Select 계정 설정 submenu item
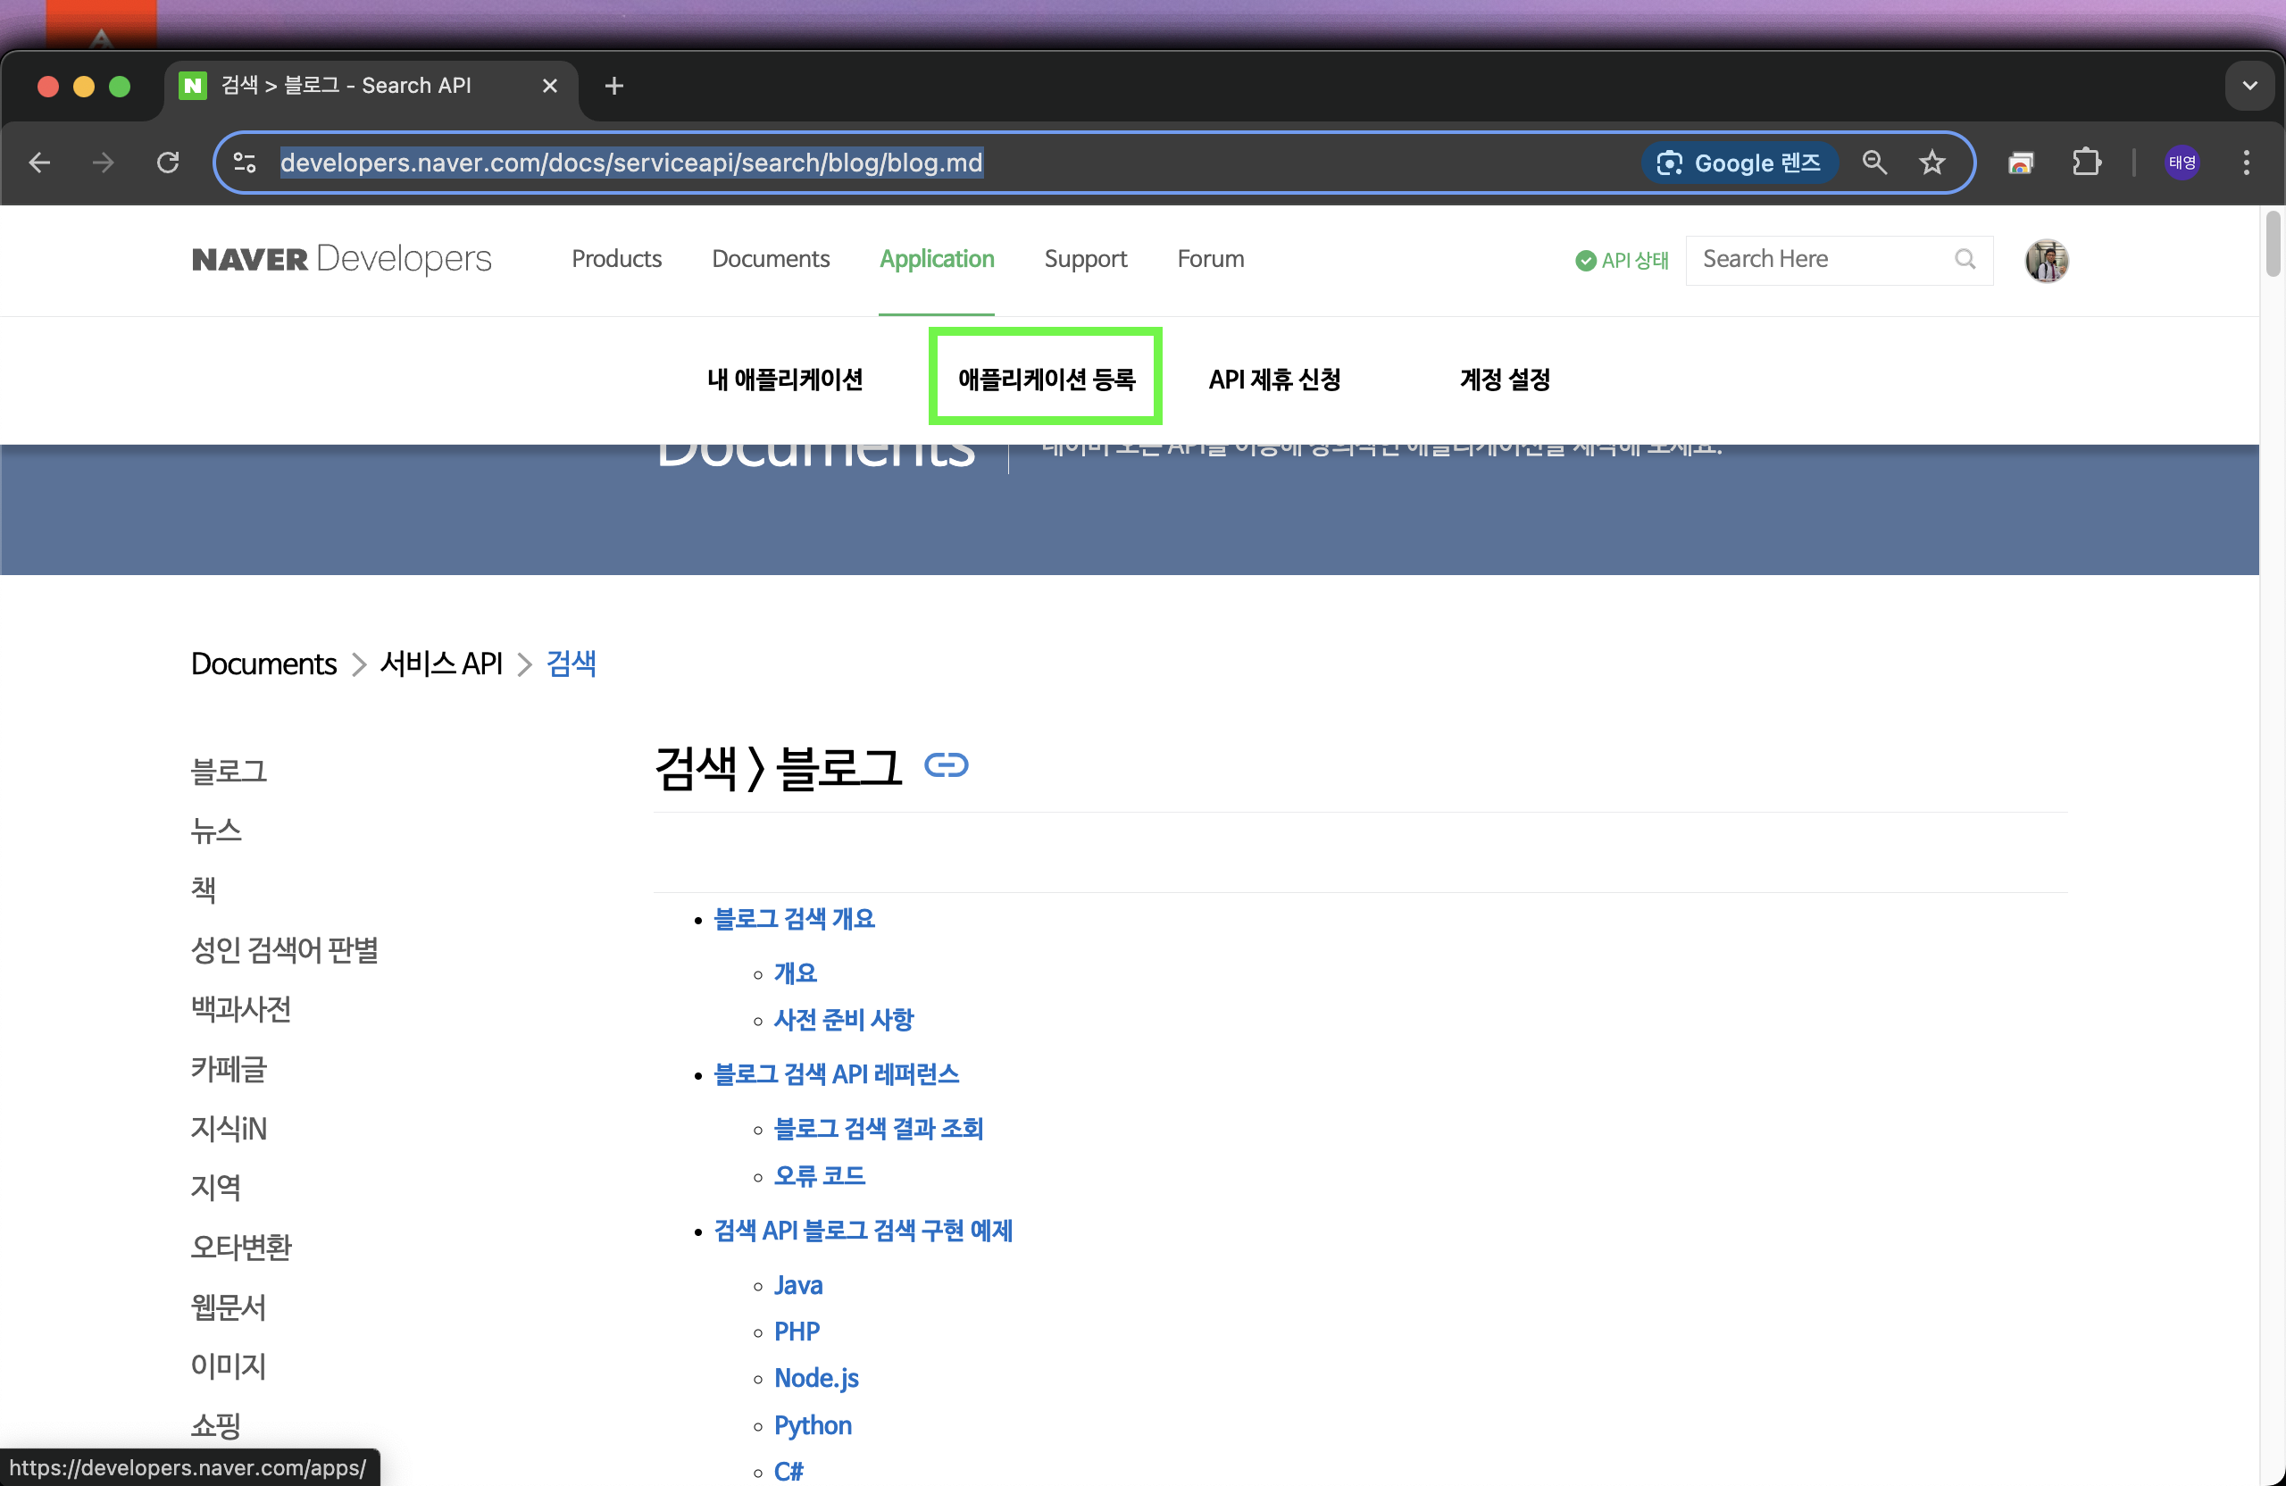Screen dimensions: 2286x1486 (x=1506, y=380)
